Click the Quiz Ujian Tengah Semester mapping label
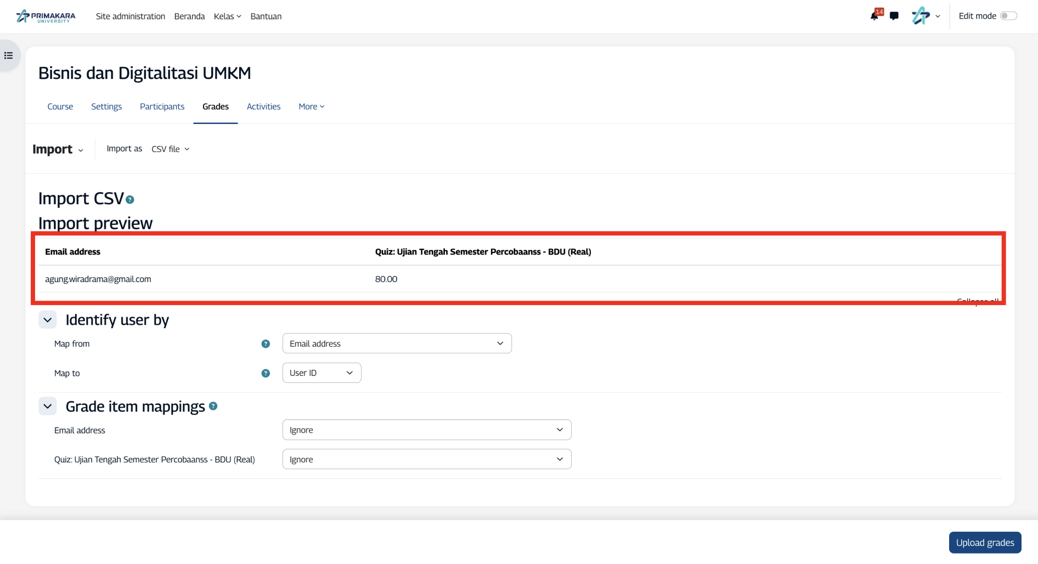Viewport: 1038px width, 564px height. (x=155, y=460)
